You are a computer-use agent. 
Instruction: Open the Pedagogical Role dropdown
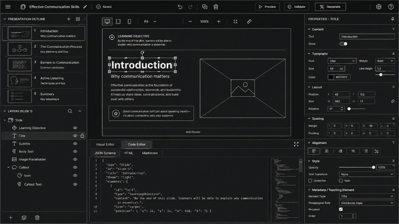tap(367, 203)
